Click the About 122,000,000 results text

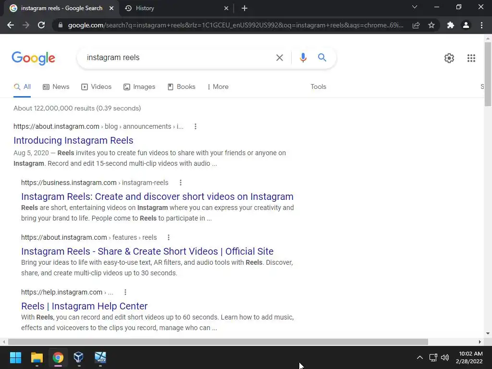[x=77, y=108]
